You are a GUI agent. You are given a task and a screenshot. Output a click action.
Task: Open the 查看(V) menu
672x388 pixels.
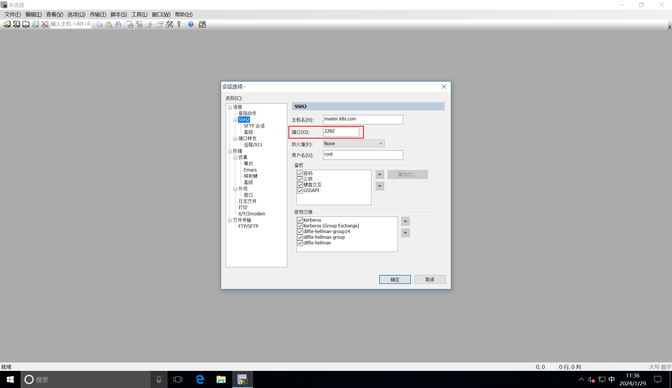(54, 14)
